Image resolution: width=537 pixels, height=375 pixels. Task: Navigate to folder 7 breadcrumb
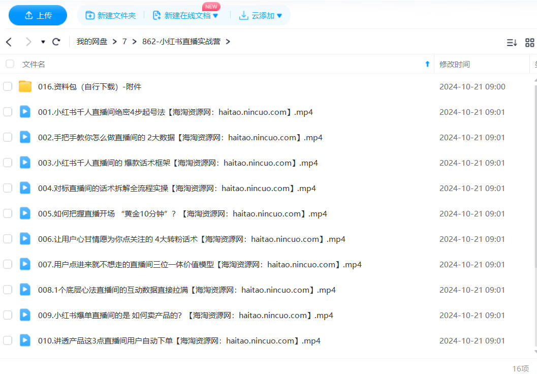pyautogui.click(x=124, y=42)
